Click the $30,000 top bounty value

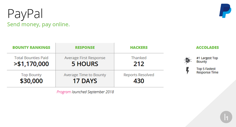[x=31, y=81]
